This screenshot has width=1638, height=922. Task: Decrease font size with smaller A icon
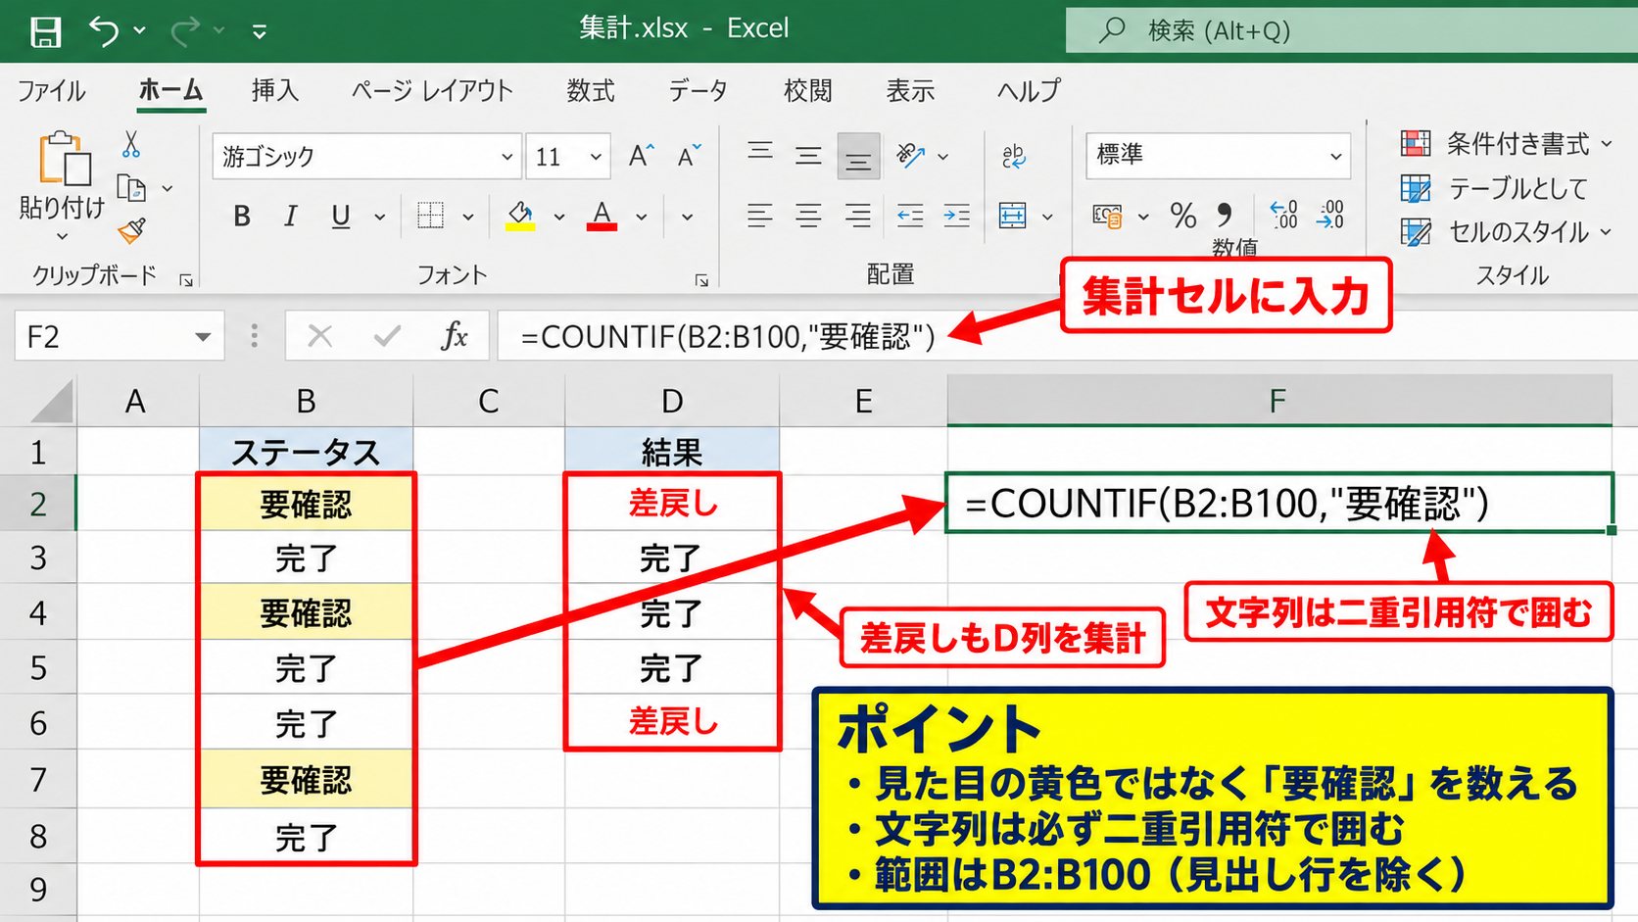(x=690, y=156)
